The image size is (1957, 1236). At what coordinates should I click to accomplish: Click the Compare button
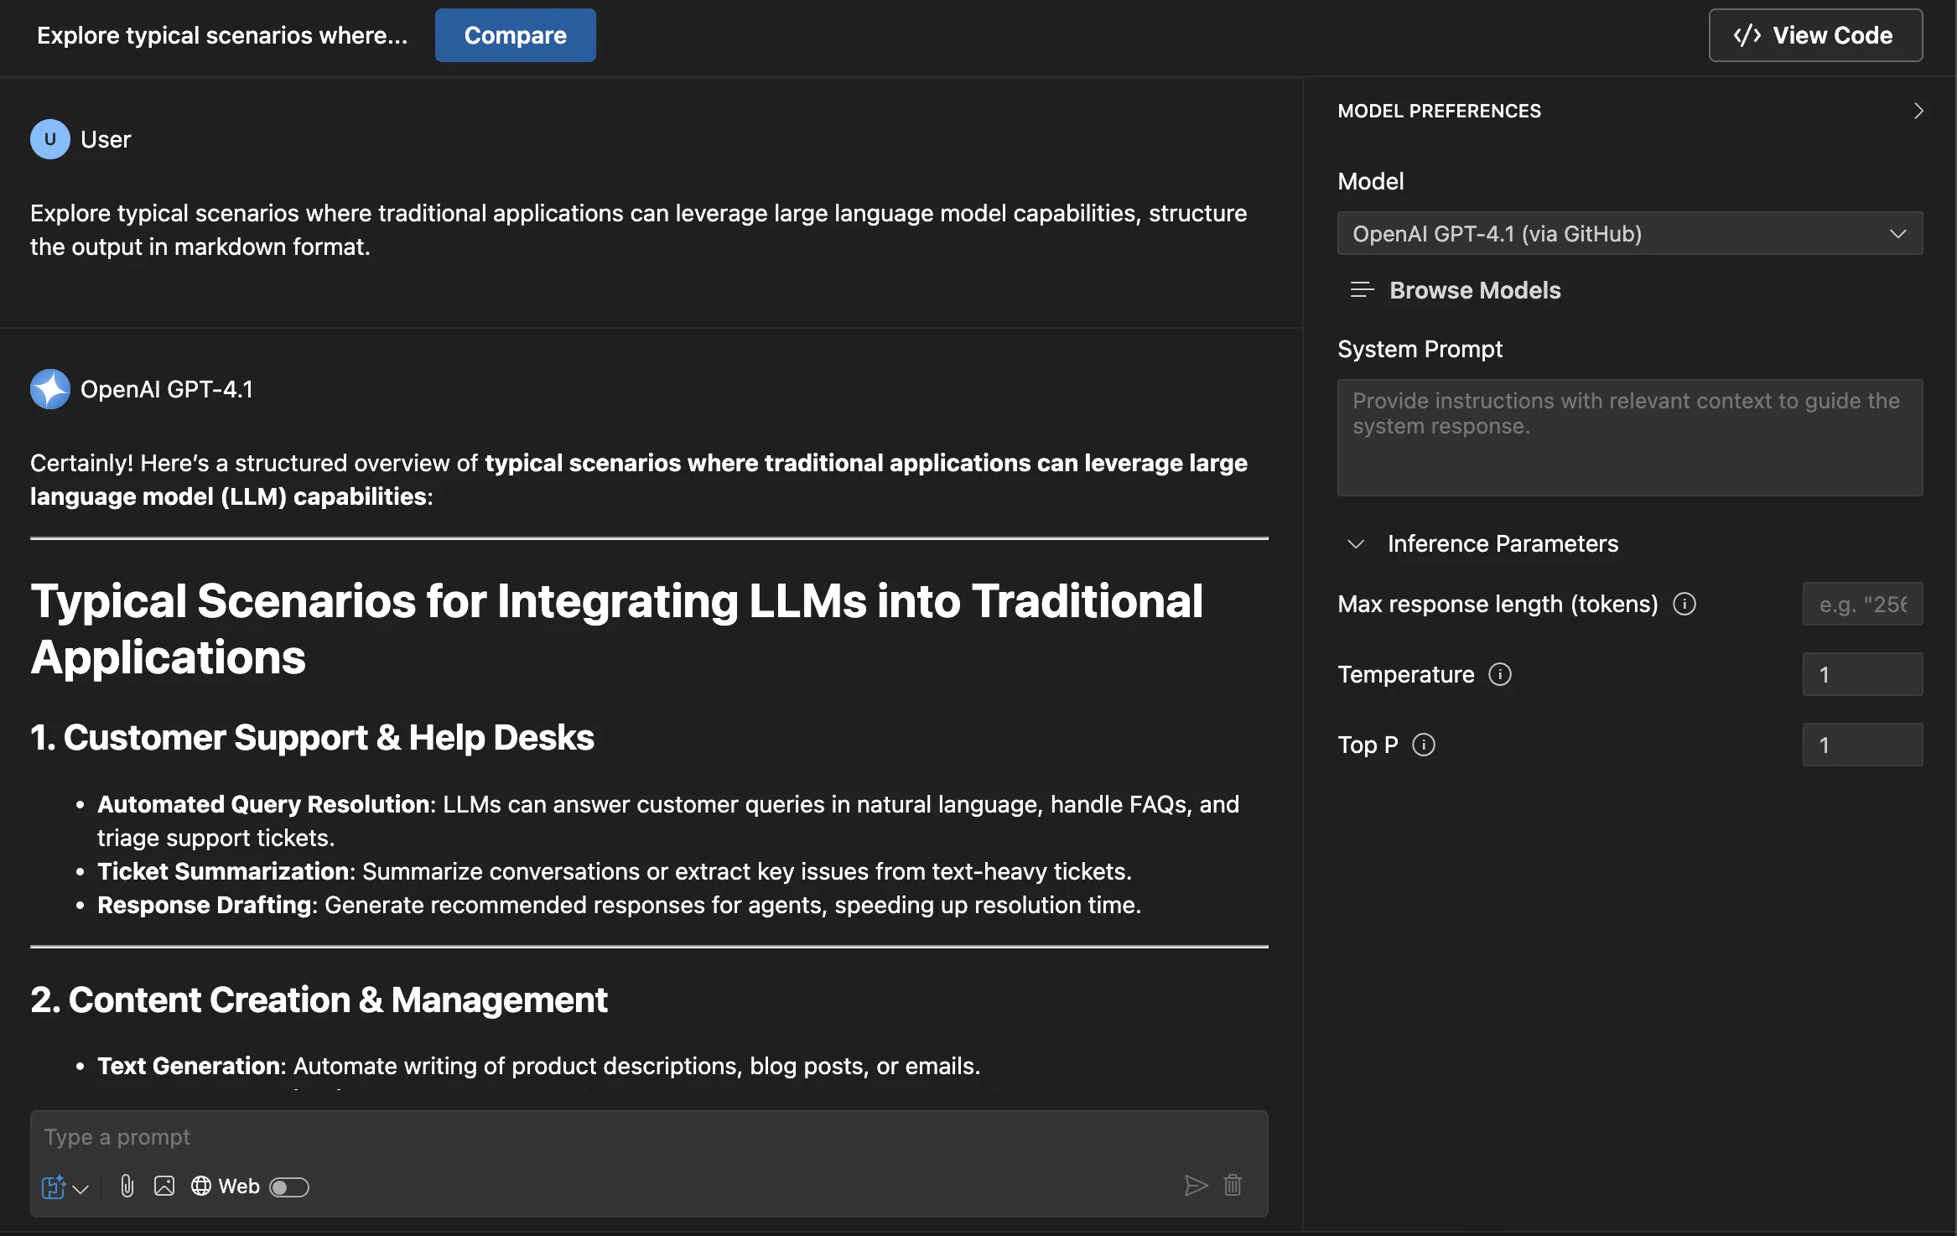[516, 35]
